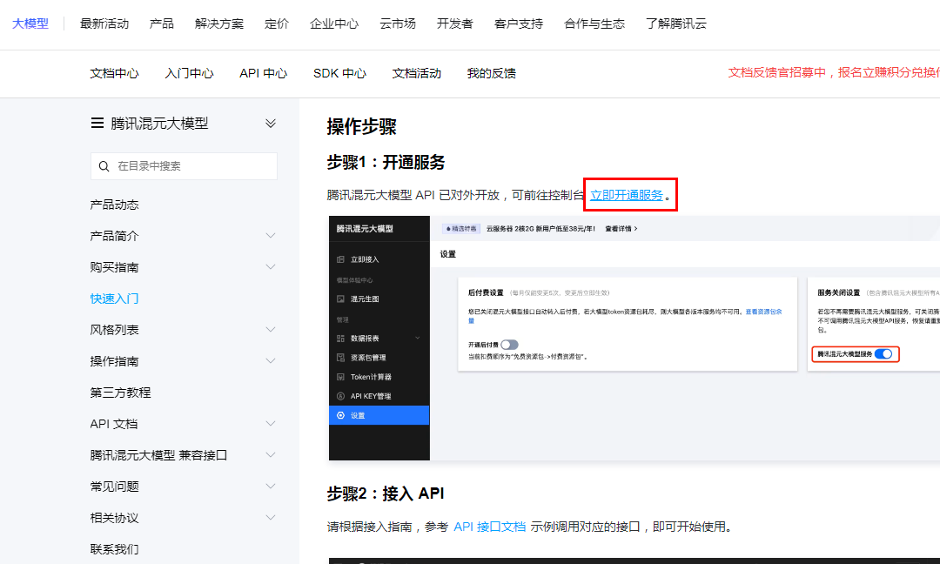Expand the 操作指南 section
940x564 pixels.
click(x=271, y=361)
